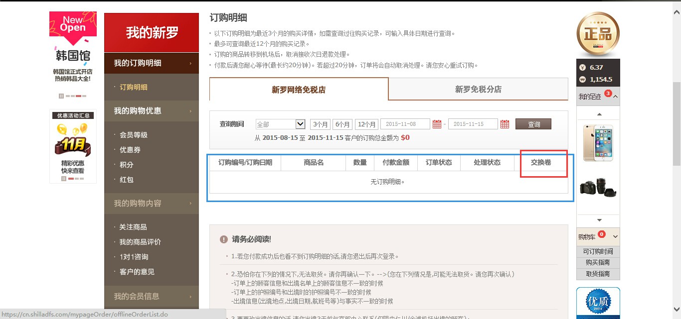Click the warning icon beside 请务必阅读
Viewport: 681px width, 319px height.
tap(224, 239)
